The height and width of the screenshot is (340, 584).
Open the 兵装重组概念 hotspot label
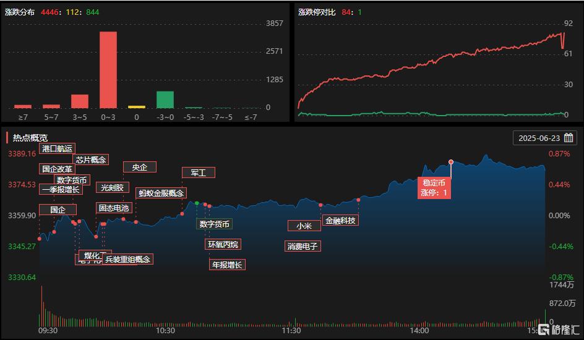[127, 259]
